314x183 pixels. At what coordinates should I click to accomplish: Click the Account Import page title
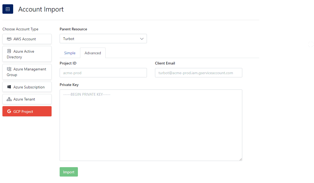pyautogui.click(x=41, y=9)
